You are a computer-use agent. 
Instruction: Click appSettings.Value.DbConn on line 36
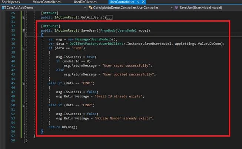pos(198,43)
